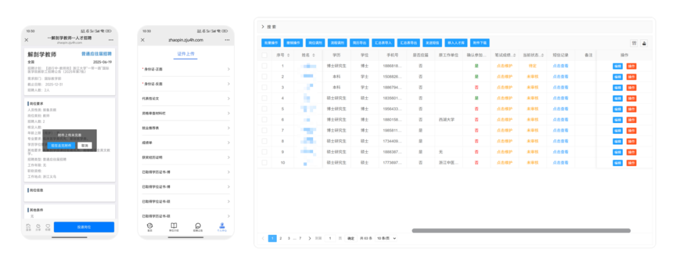Open 单位介绍 book icon in bottom bar

[174, 227]
